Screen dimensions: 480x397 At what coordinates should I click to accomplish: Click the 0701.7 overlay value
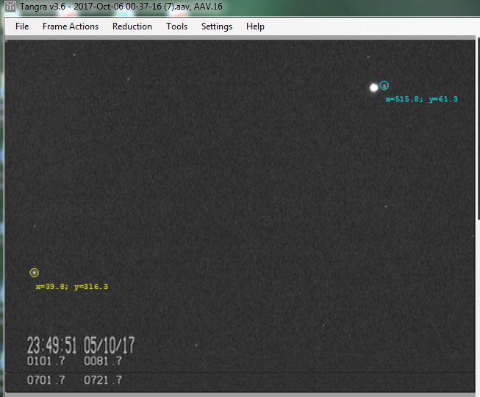pos(46,380)
